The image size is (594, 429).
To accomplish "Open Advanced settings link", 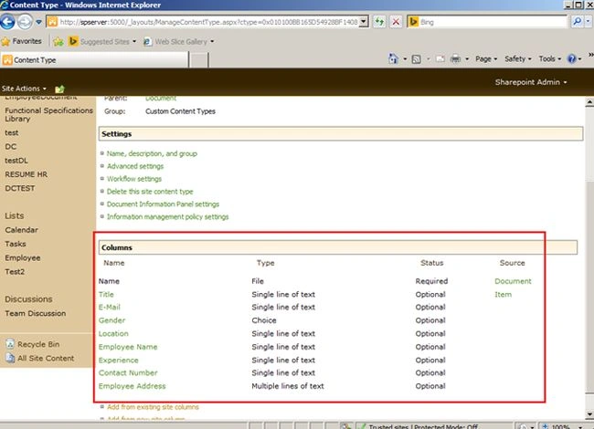I will click(135, 166).
